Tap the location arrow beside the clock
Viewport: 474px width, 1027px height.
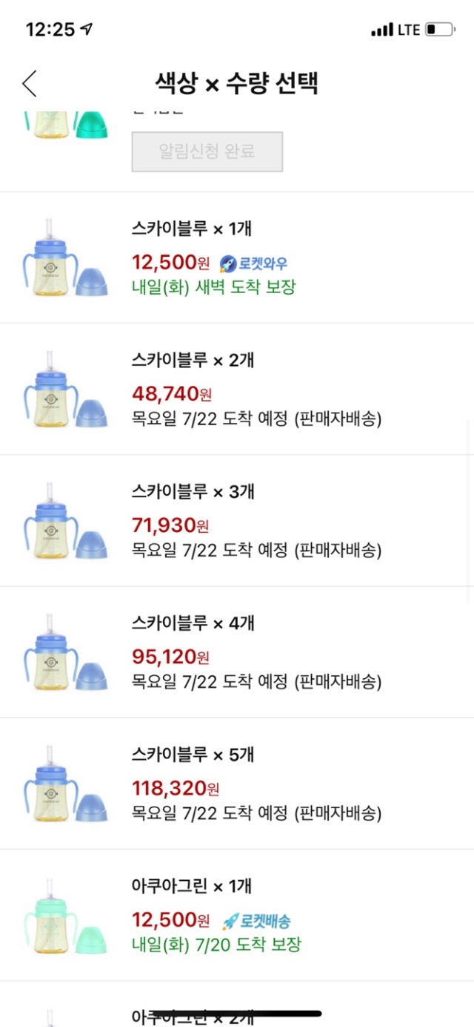87,30
